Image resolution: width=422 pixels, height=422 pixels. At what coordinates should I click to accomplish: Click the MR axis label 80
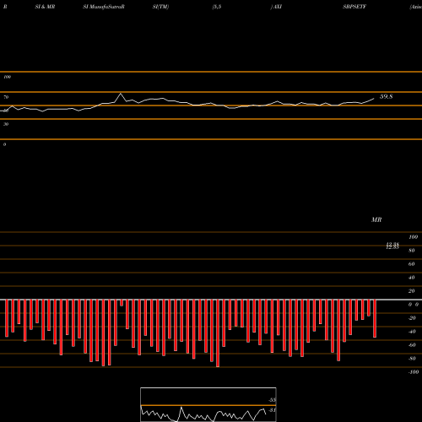point(412,251)
